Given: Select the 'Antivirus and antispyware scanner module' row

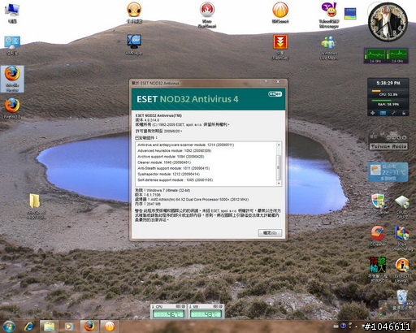Looking at the screenshot, I should click(186, 145).
